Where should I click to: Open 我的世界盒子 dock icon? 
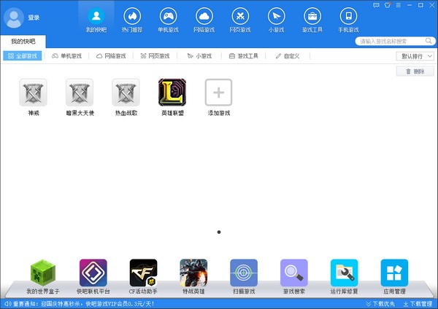[43, 273]
